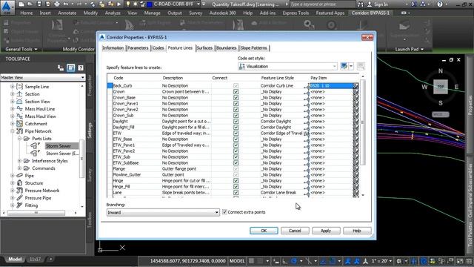Viewport: 474px width, 267px height.
Task: Open the Code set style Visualization dropdown
Action: point(287,66)
